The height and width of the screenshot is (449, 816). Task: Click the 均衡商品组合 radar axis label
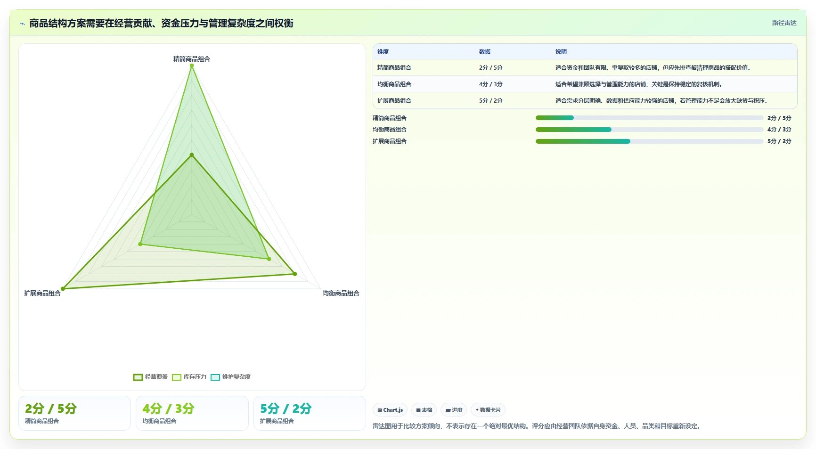(341, 293)
